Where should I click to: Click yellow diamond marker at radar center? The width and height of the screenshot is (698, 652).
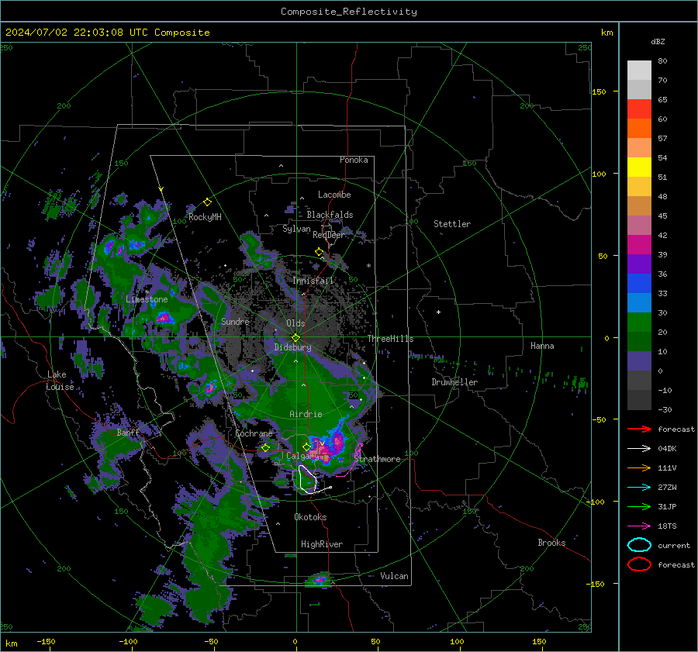pyautogui.click(x=295, y=337)
